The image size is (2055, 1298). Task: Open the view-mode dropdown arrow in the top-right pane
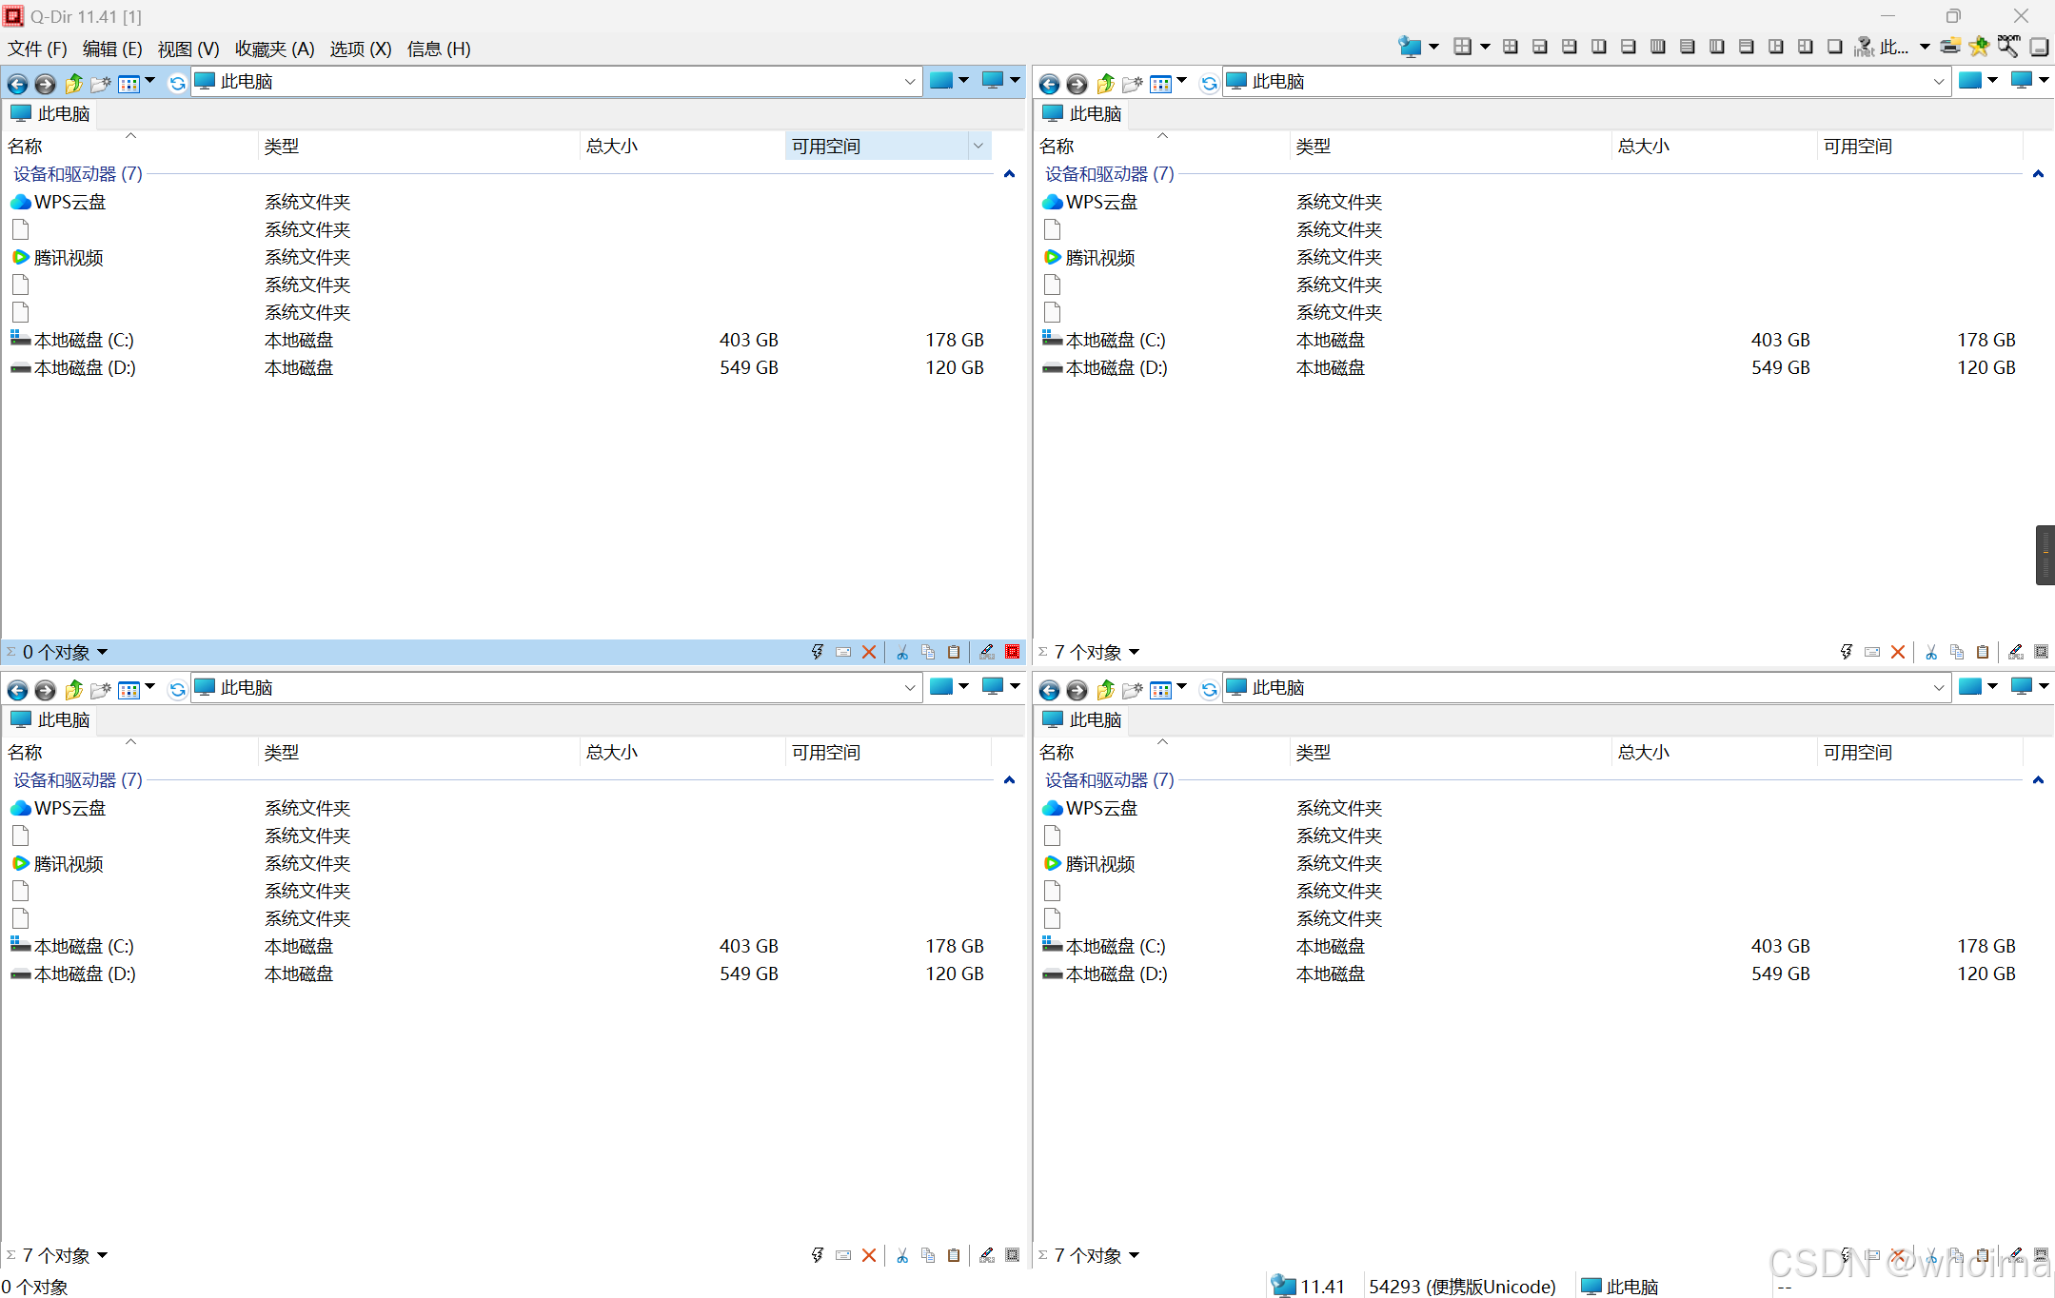(1181, 80)
